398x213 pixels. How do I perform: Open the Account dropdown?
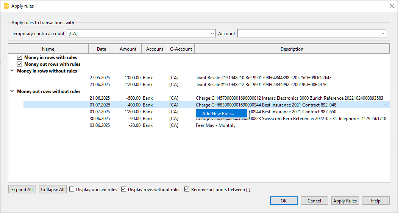coord(383,34)
